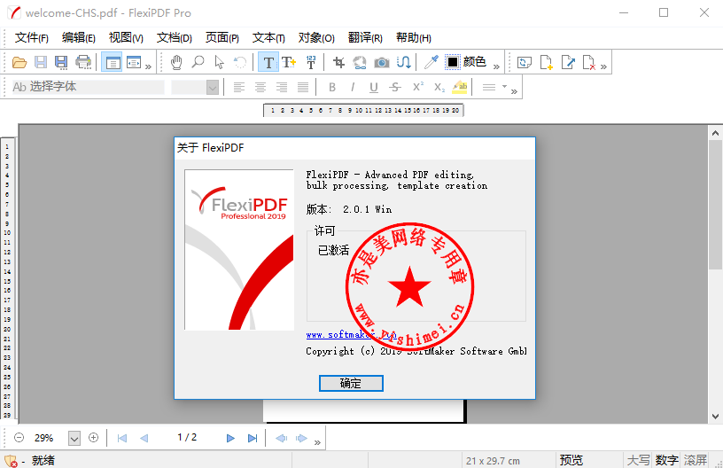Align text left
The height and width of the screenshot is (468, 723).
tap(239, 87)
